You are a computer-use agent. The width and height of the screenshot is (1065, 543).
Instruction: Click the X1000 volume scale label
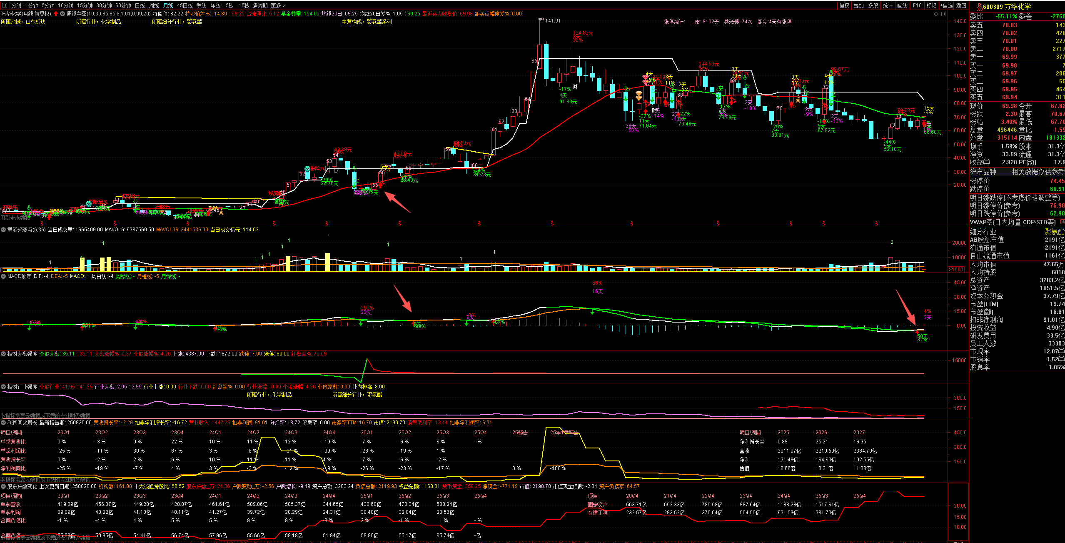point(956,270)
